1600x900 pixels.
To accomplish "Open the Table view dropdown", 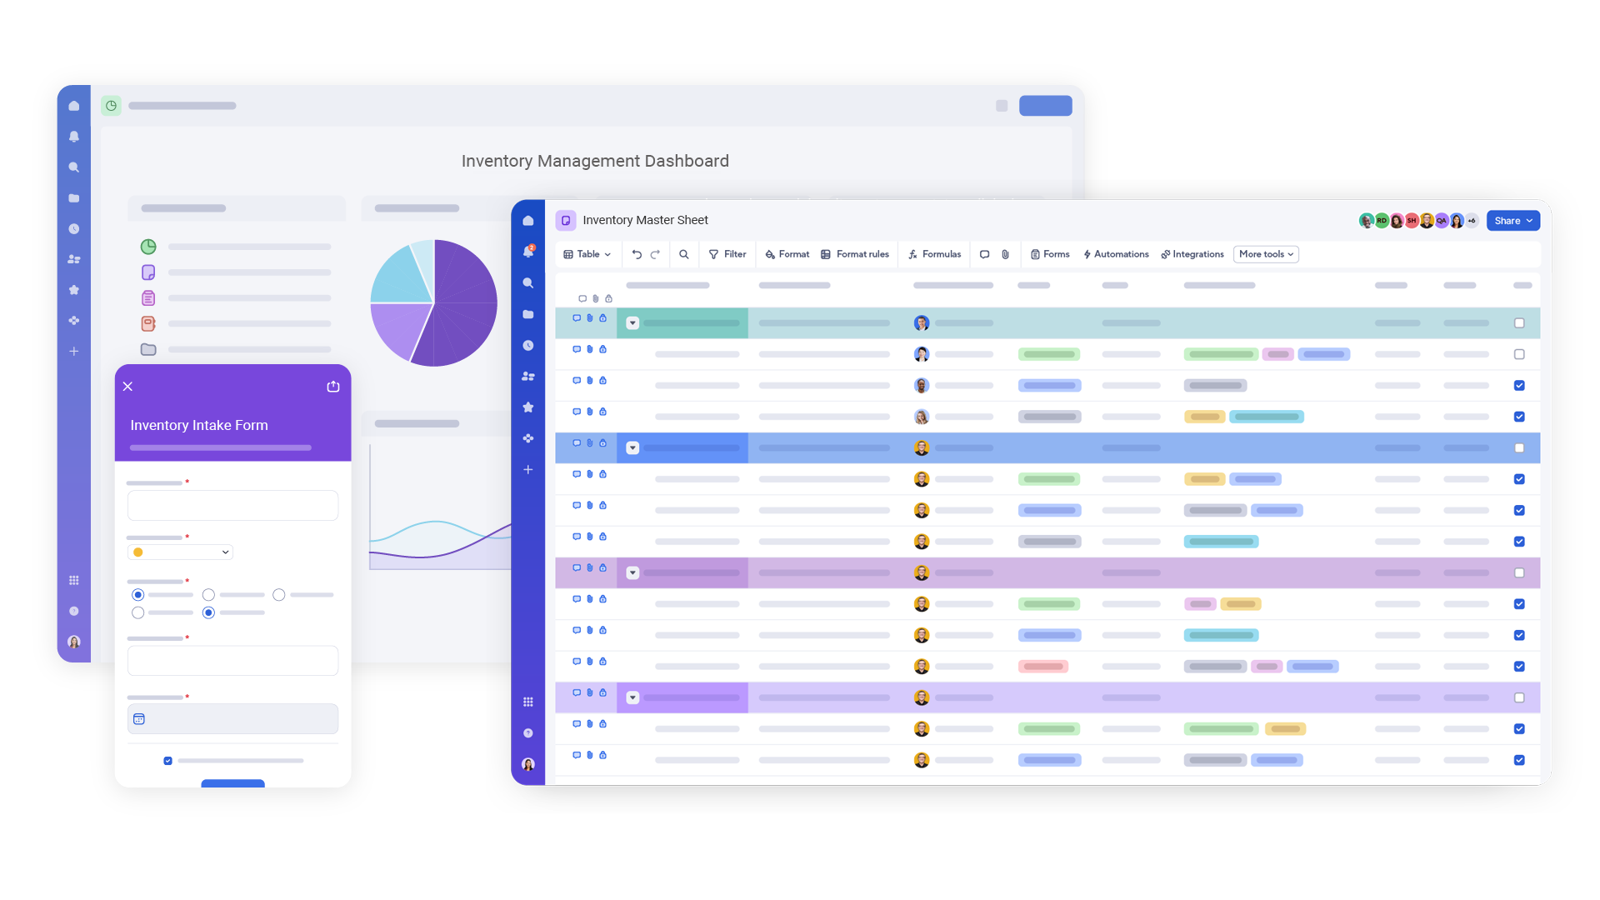I will click(587, 254).
